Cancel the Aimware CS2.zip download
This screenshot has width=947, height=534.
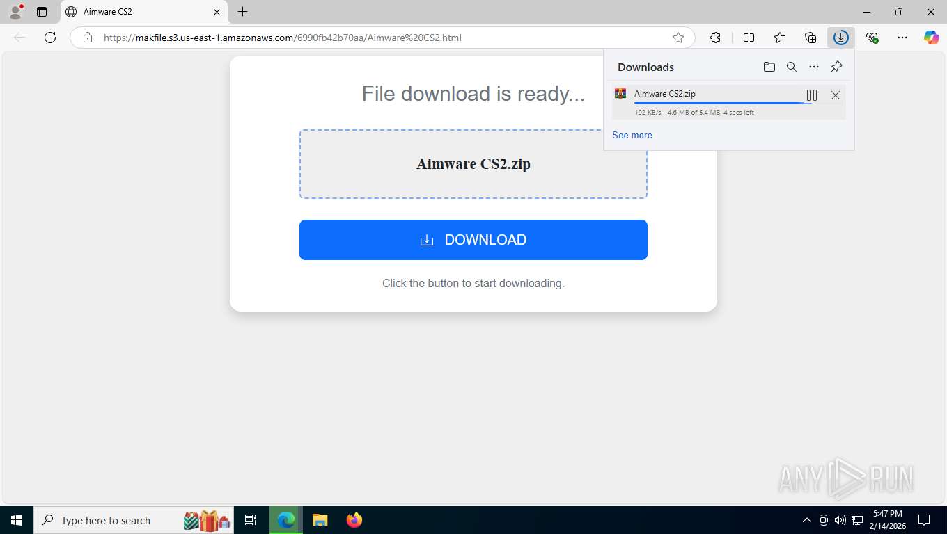pos(836,95)
